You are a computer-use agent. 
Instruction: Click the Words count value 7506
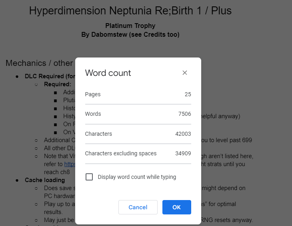184,114
